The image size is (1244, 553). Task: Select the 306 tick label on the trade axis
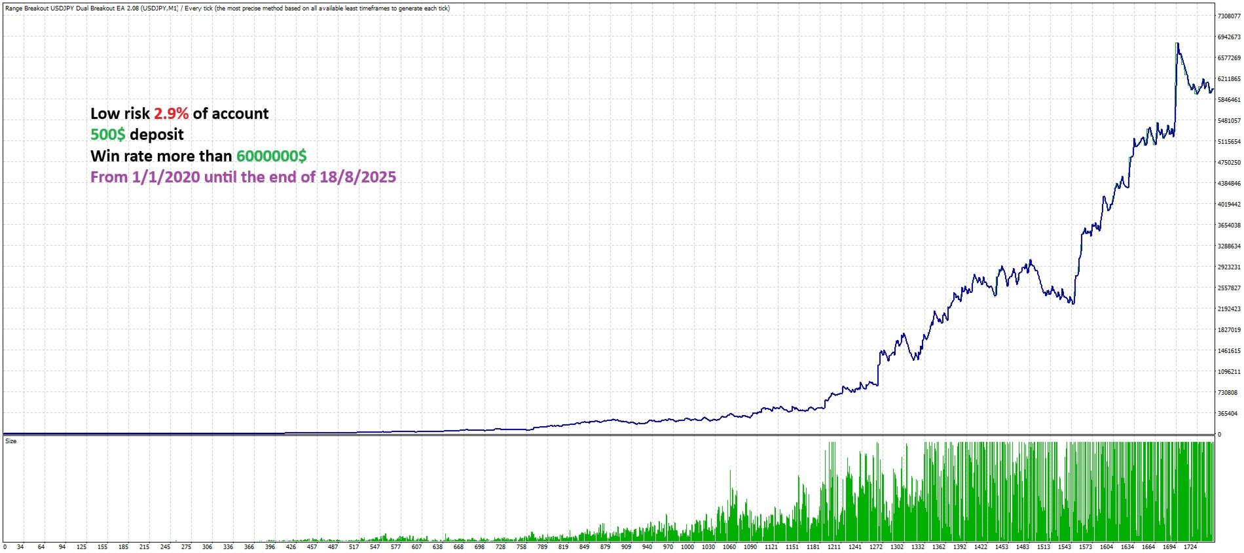tap(207, 547)
